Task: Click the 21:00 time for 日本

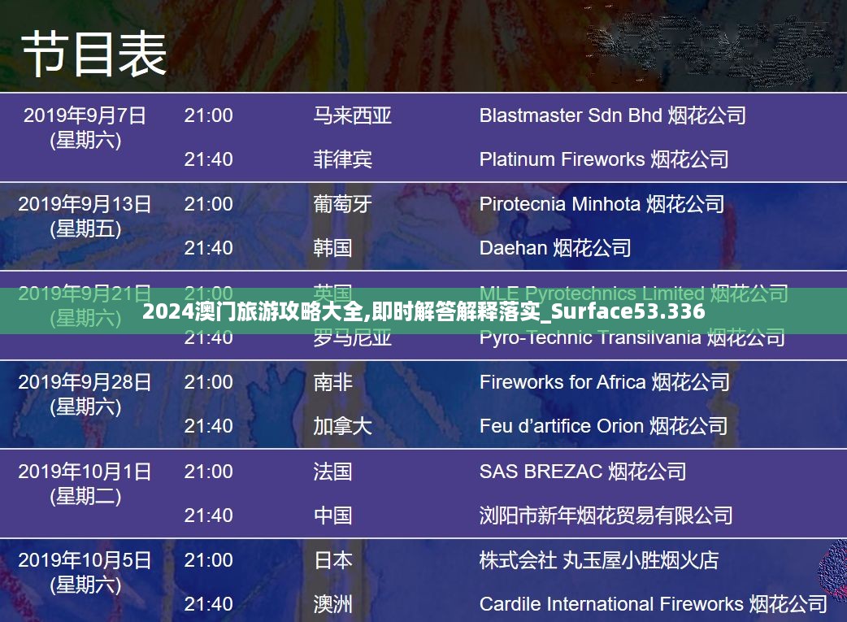Action: [x=209, y=560]
